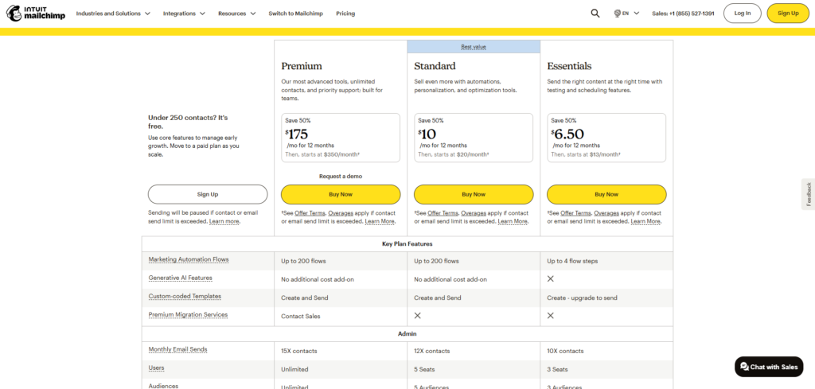Screen dimensions: 815x389
Task: Click Buy Now for Standard plan
Action: (x=474, y=194)
